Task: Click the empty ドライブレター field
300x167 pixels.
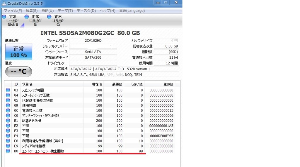Action: (93, 63)
